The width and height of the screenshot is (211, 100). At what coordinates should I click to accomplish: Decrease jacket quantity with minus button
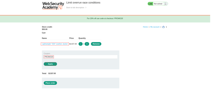[x=80, y=44]
